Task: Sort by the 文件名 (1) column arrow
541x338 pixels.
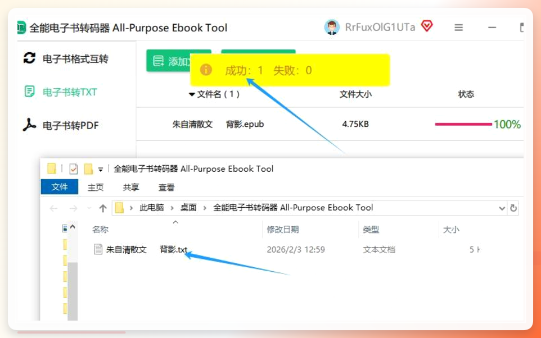Action: click(x=192, y=94)
